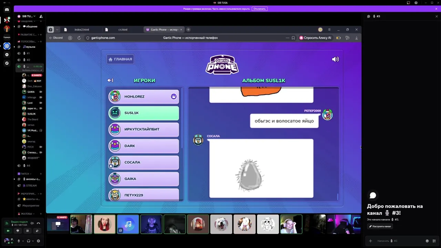Open the browser hamburger menu
The width and height of the screenshot is (441, 248).
click(329, 30)
